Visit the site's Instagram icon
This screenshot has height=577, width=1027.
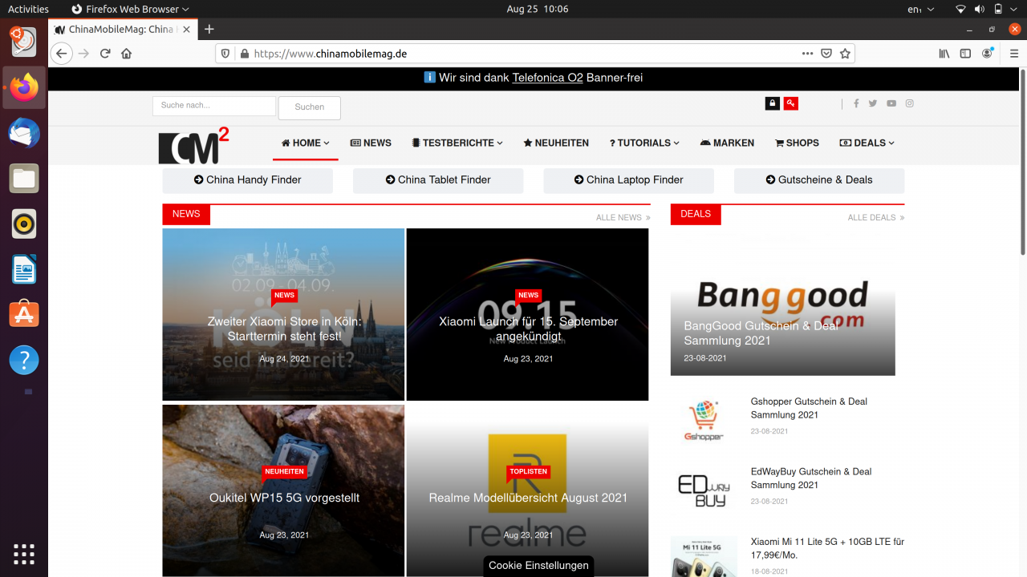(909, 103)
